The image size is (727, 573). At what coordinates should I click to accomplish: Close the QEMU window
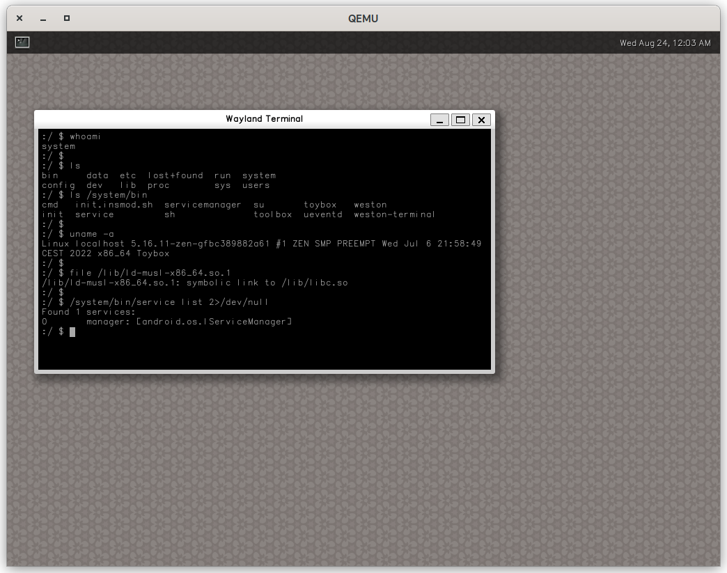click(19, 18)
